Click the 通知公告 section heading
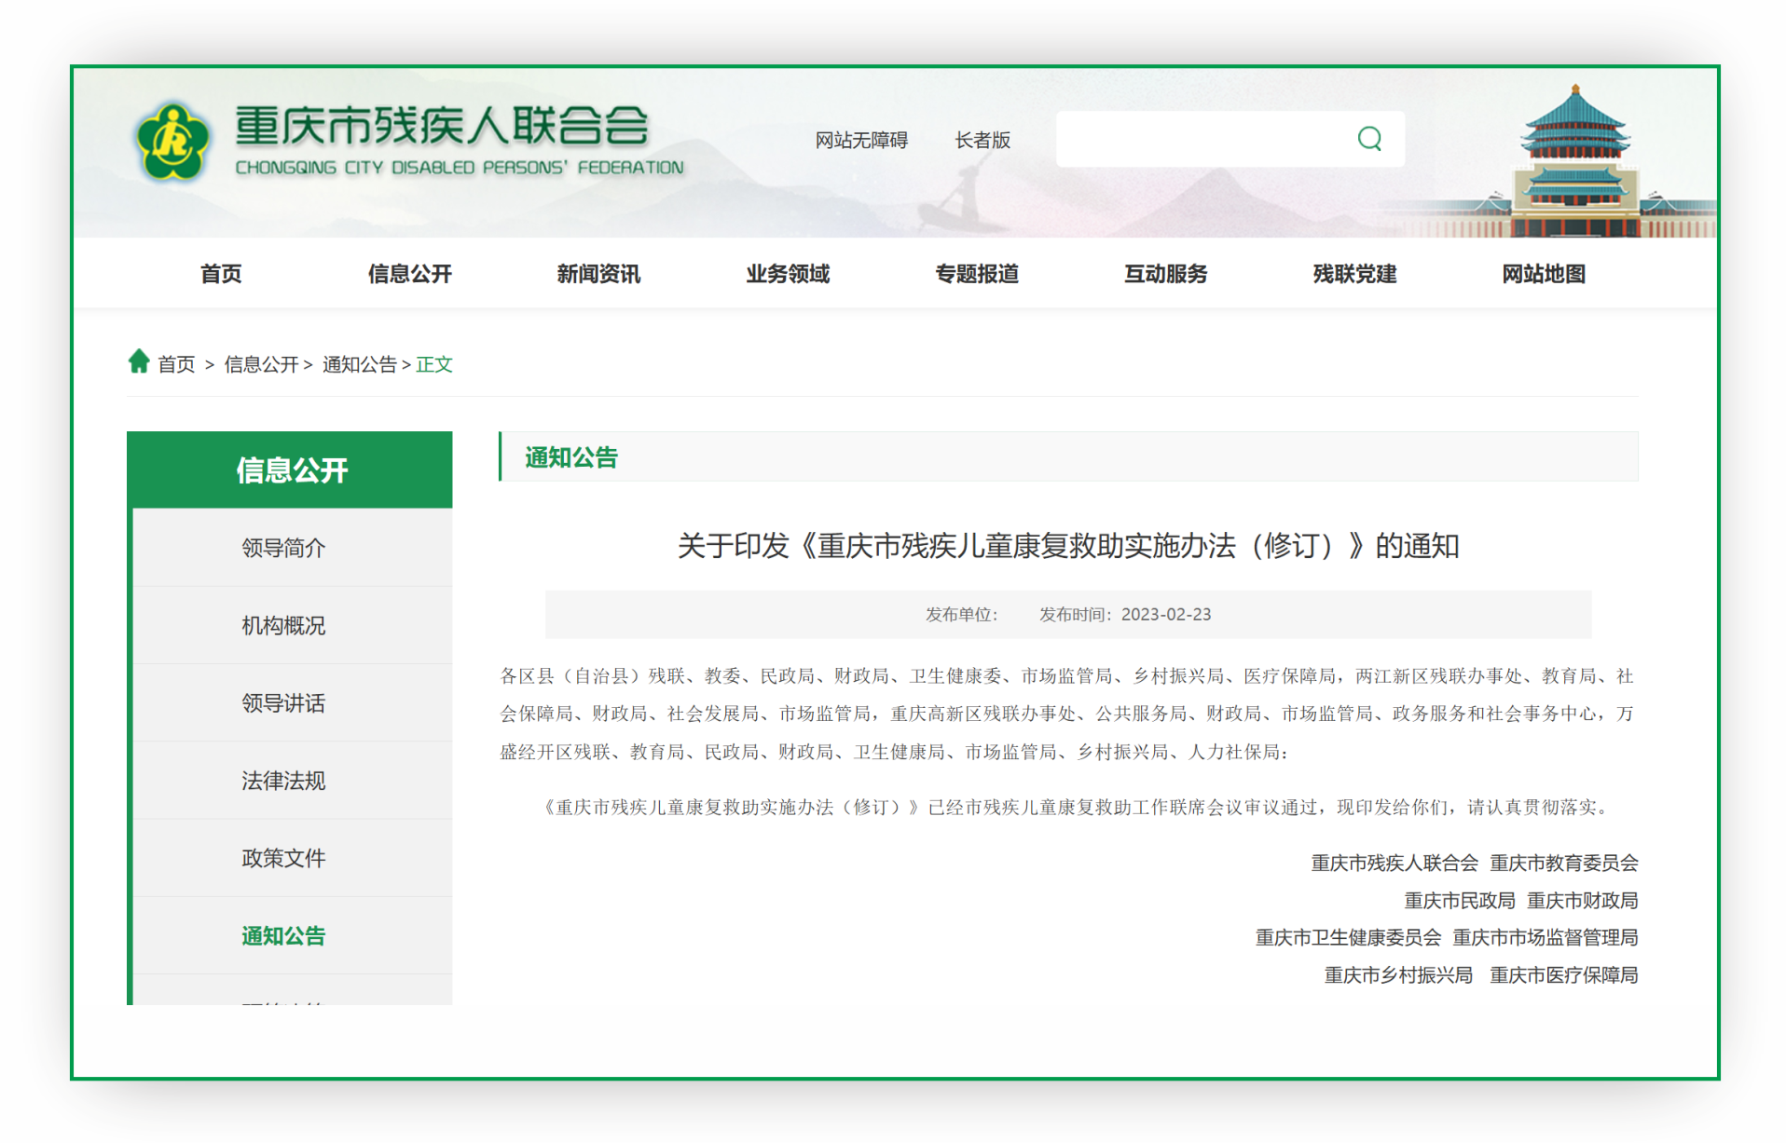1786x1143 pixels. pyautogui.click(x=571, y=457)
